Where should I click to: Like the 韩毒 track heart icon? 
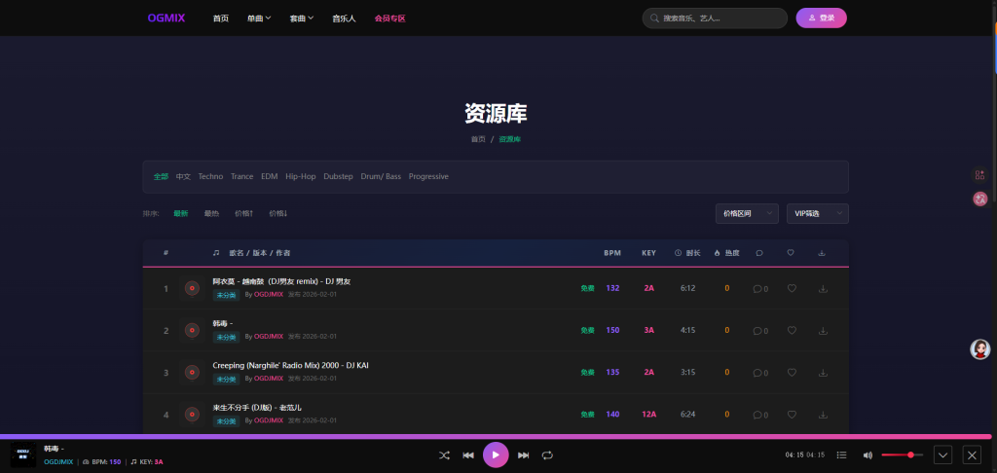pos(792,331)
